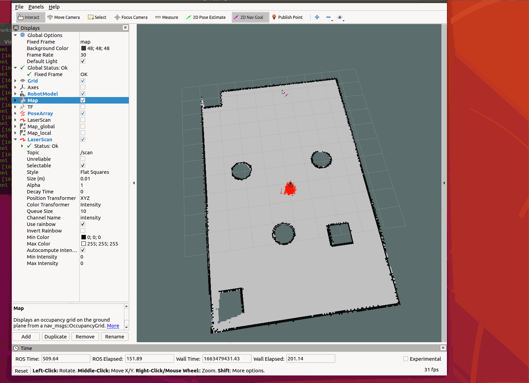Viewport: 529px width, 383px height.
Task: Expand the Map display item
Action: [15, 100]
